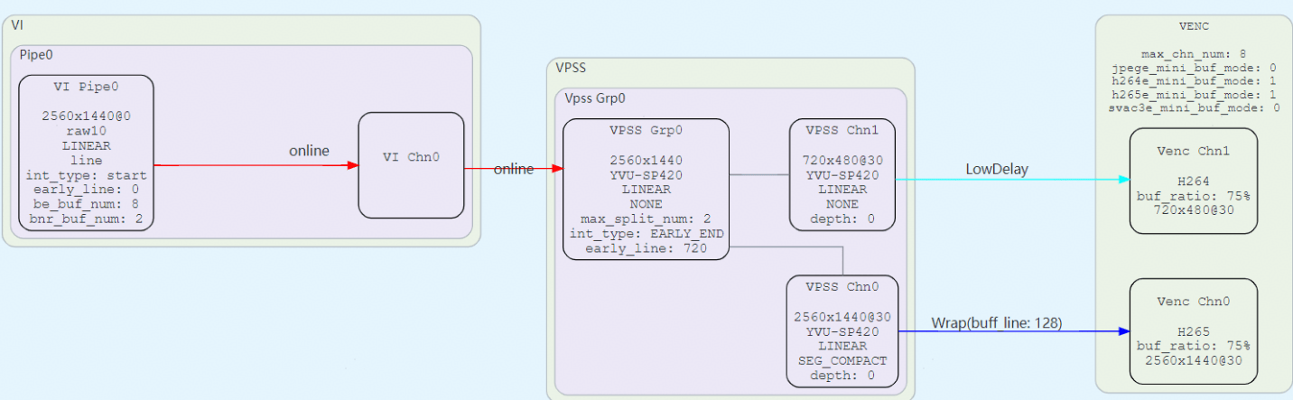Click raw10 text in VI Pipe0

pos(87,131)
